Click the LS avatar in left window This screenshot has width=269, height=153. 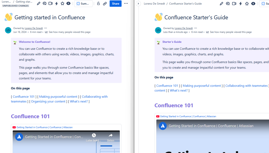click(8, 30)
